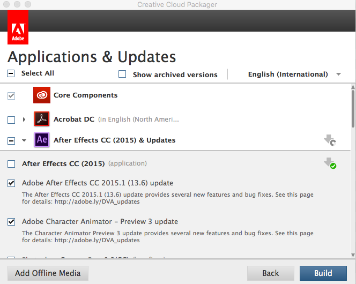Image resolution: width=356 pixels, height=284 pixels.
Task: Click the 'Core Components' label
Action: coord(86,95)
